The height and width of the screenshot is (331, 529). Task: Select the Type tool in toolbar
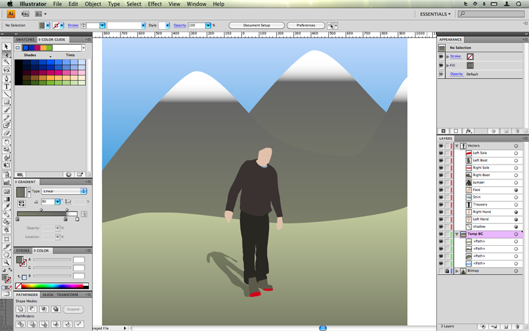click(x=6, y=86)
